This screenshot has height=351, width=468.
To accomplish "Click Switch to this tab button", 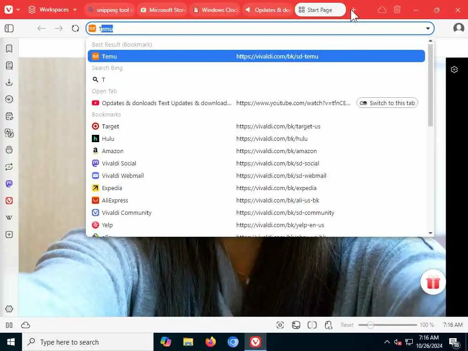I will pos(387,103).
